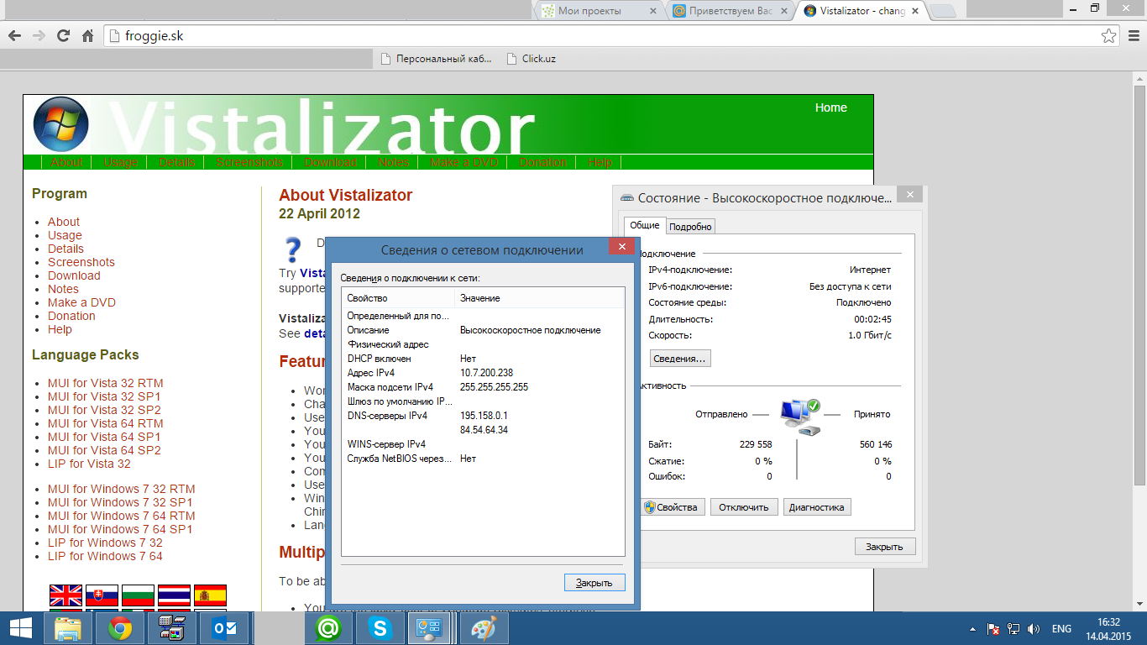
Task: Show hidden tray icons arrow
Action: 972,629
